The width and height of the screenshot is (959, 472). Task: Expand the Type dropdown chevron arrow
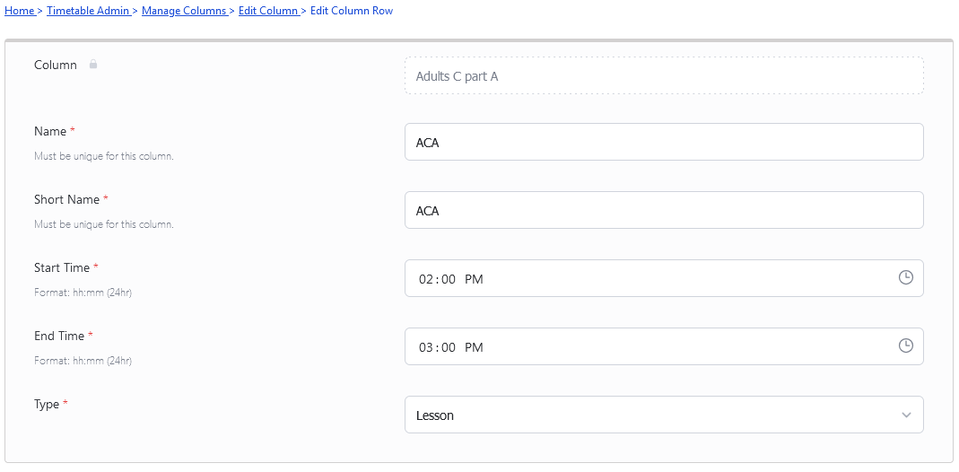(x=906, y=415)
